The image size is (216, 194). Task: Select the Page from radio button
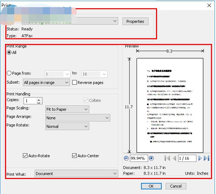coord(9,73)
